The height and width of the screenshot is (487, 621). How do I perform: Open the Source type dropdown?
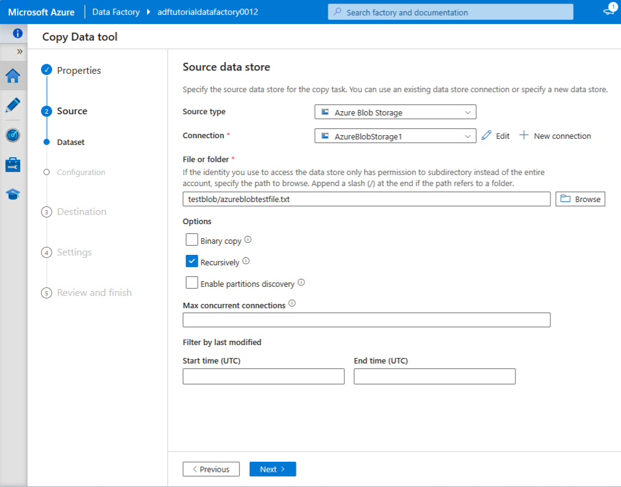tap(395, 112)
